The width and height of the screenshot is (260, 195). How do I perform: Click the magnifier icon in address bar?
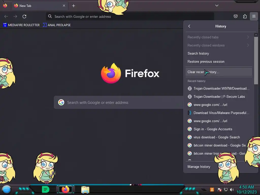point(50,16)
